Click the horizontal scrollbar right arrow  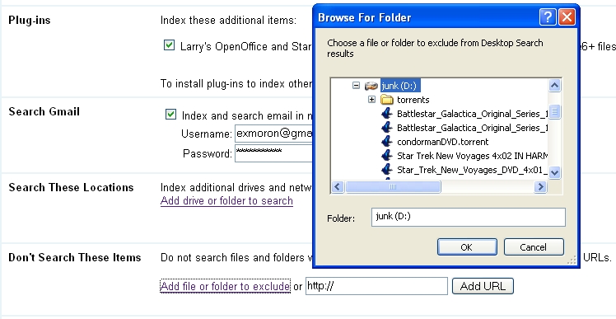[540, 187]
